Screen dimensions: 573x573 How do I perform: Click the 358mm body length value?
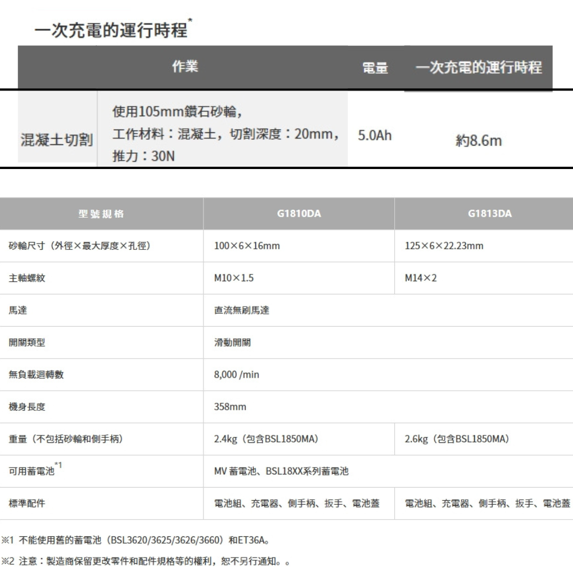230,407
